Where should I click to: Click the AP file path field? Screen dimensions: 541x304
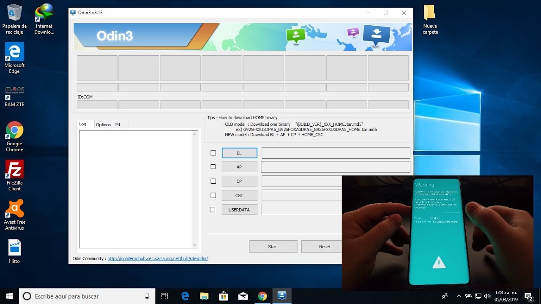pos(336,167)
